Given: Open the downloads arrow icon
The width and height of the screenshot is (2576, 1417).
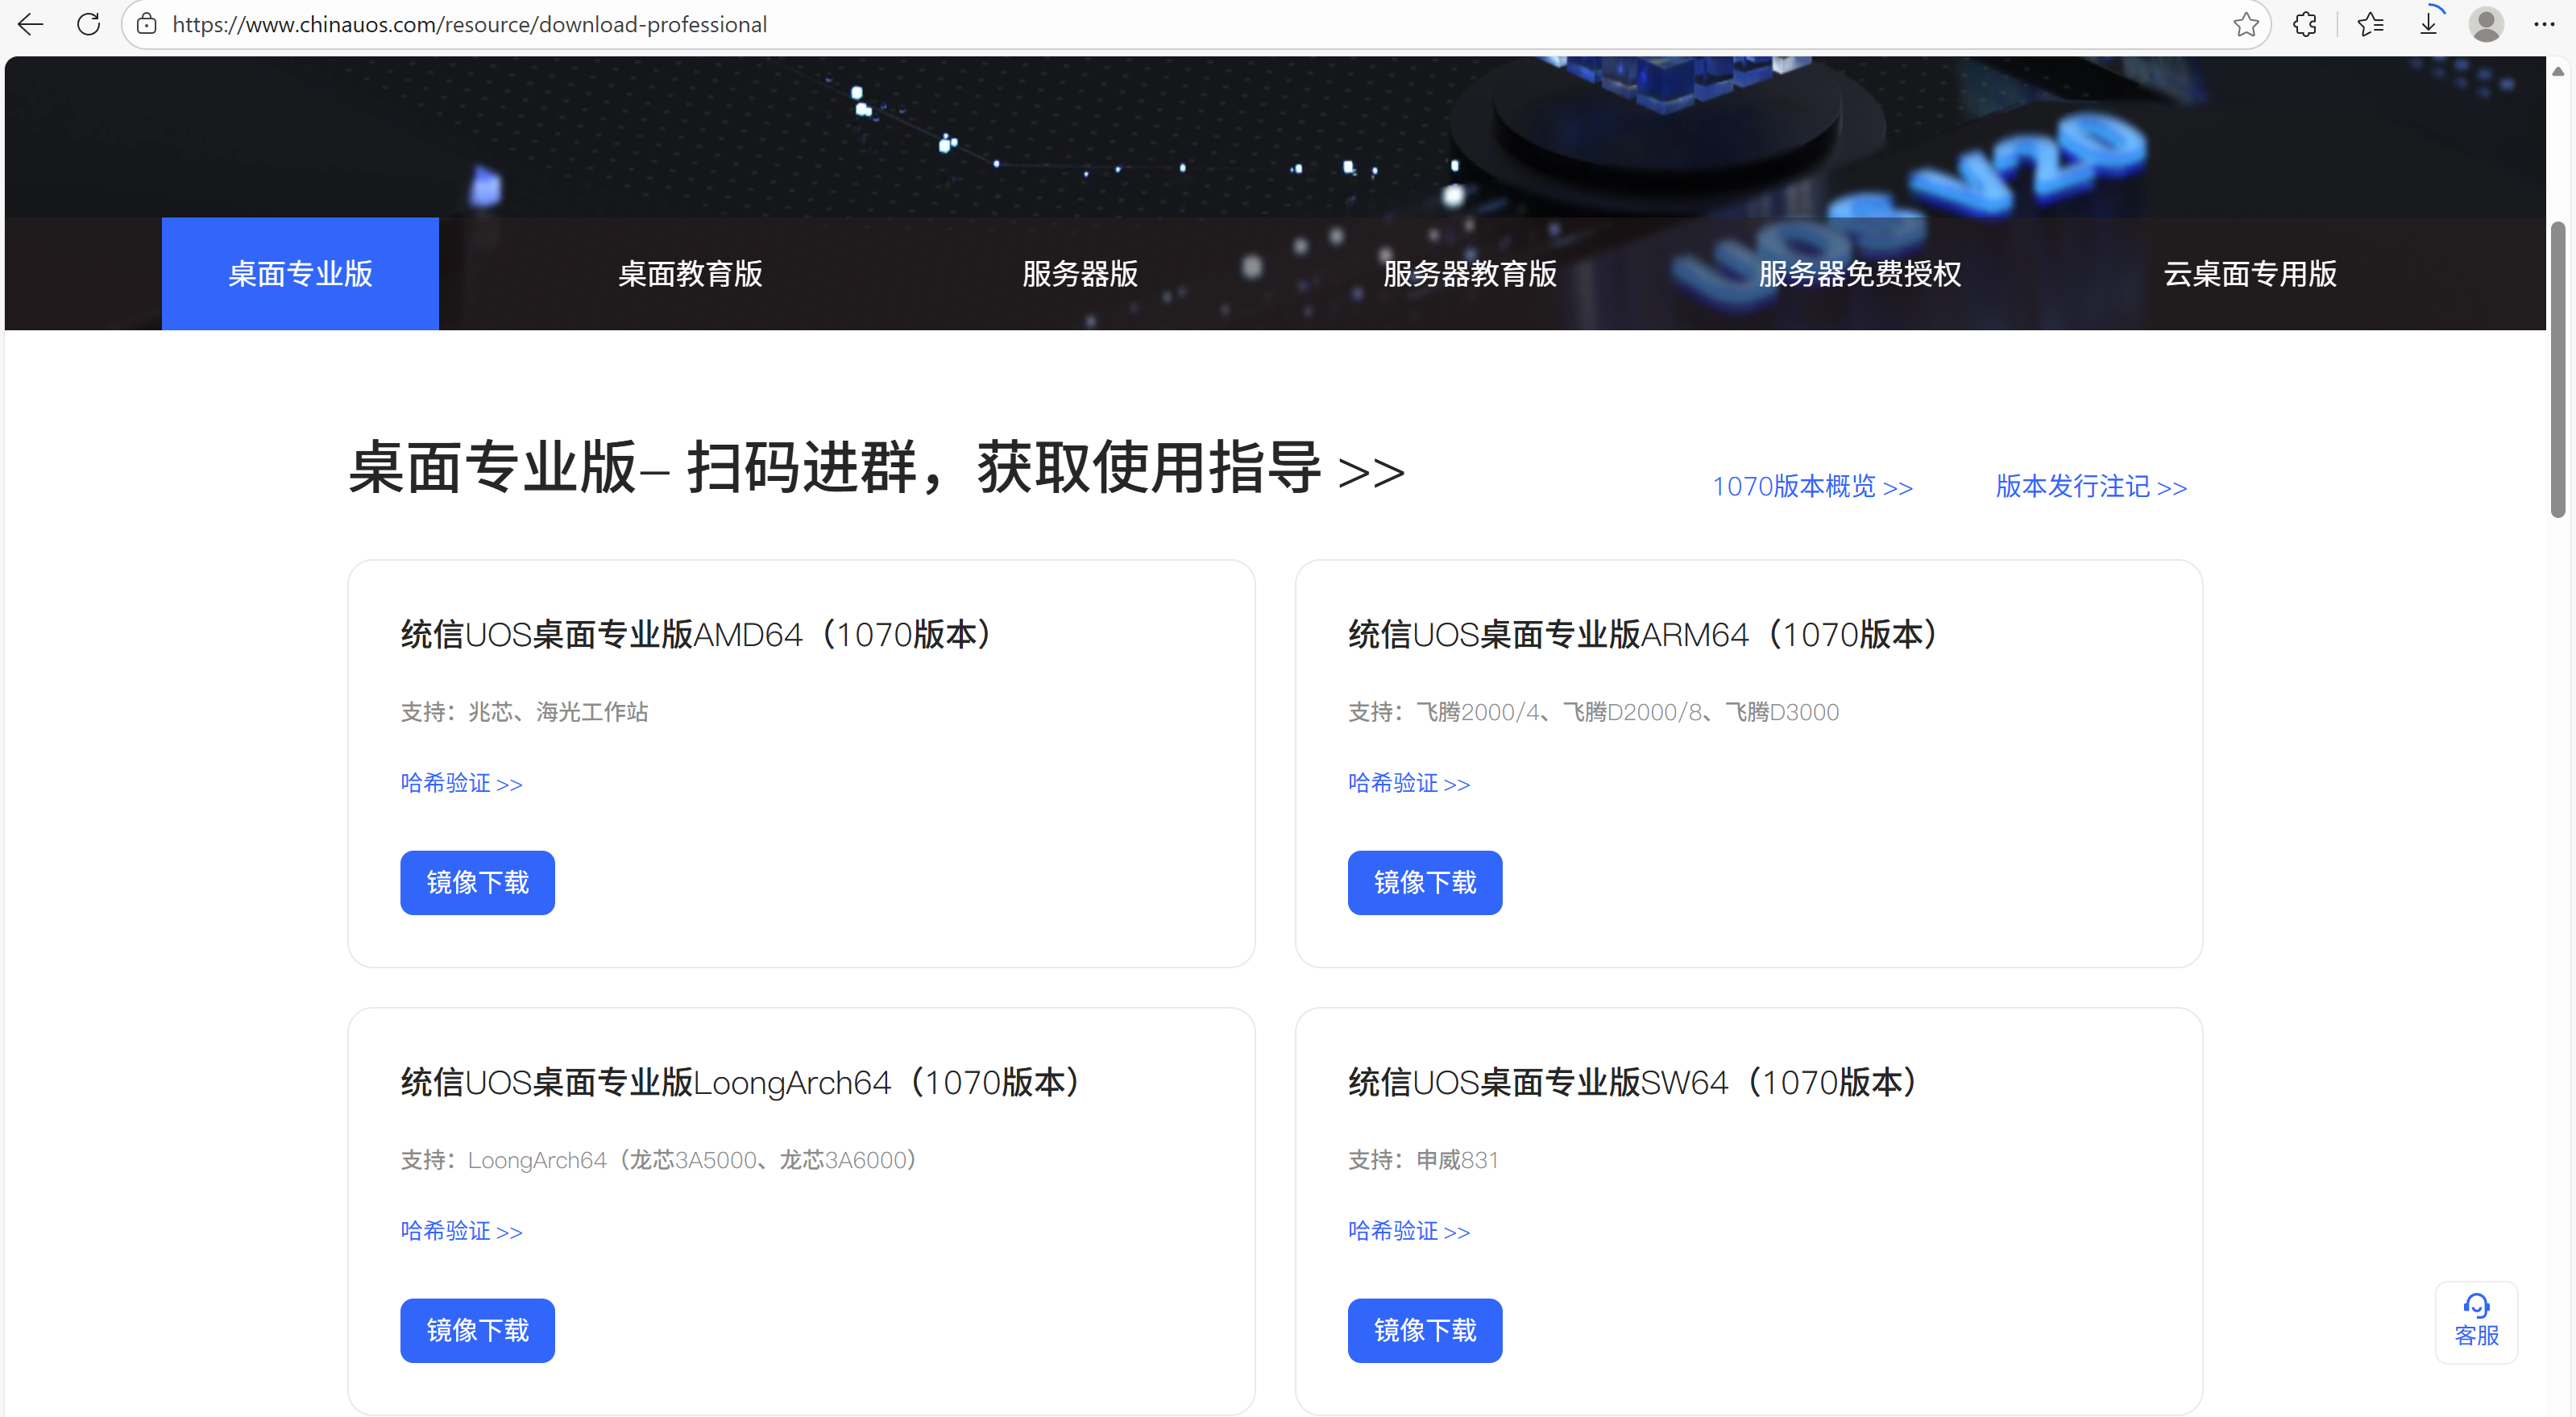Looking at the screenshot, I should [x=2428, y=24].
